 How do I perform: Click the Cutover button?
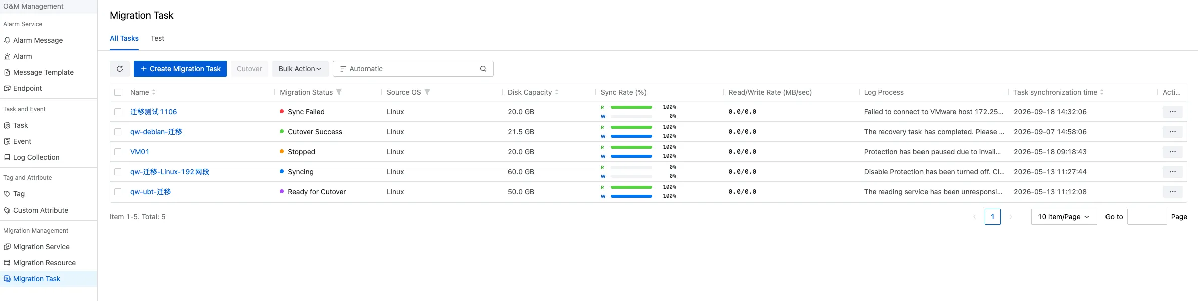[249, 69]
